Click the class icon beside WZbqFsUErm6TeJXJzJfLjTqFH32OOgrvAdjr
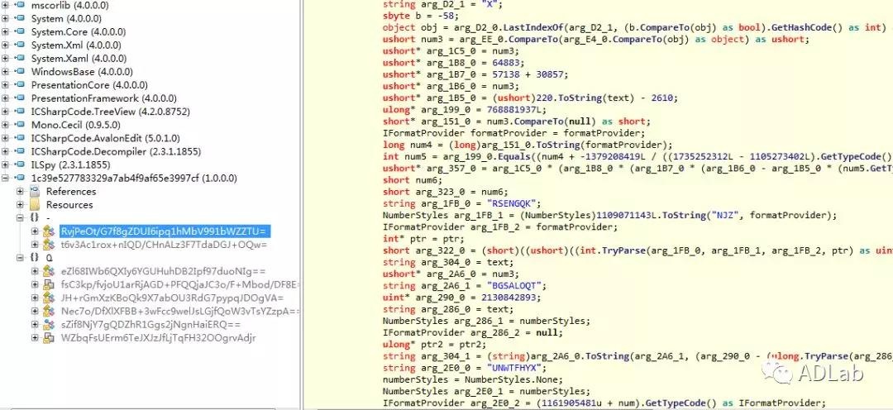This screenshot has width=893, height=410. pyautogui.click(x=49, y=337)
